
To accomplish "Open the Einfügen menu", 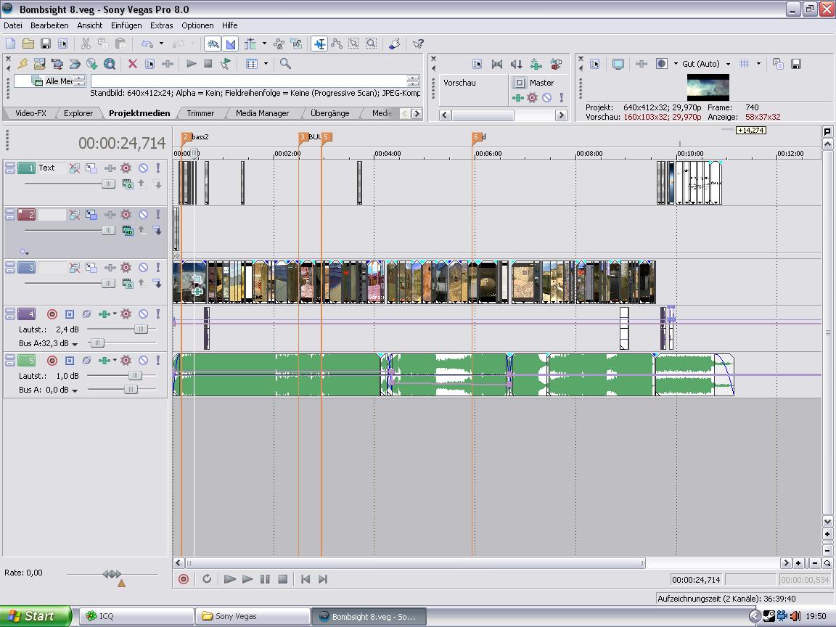I will click(126, 25).
